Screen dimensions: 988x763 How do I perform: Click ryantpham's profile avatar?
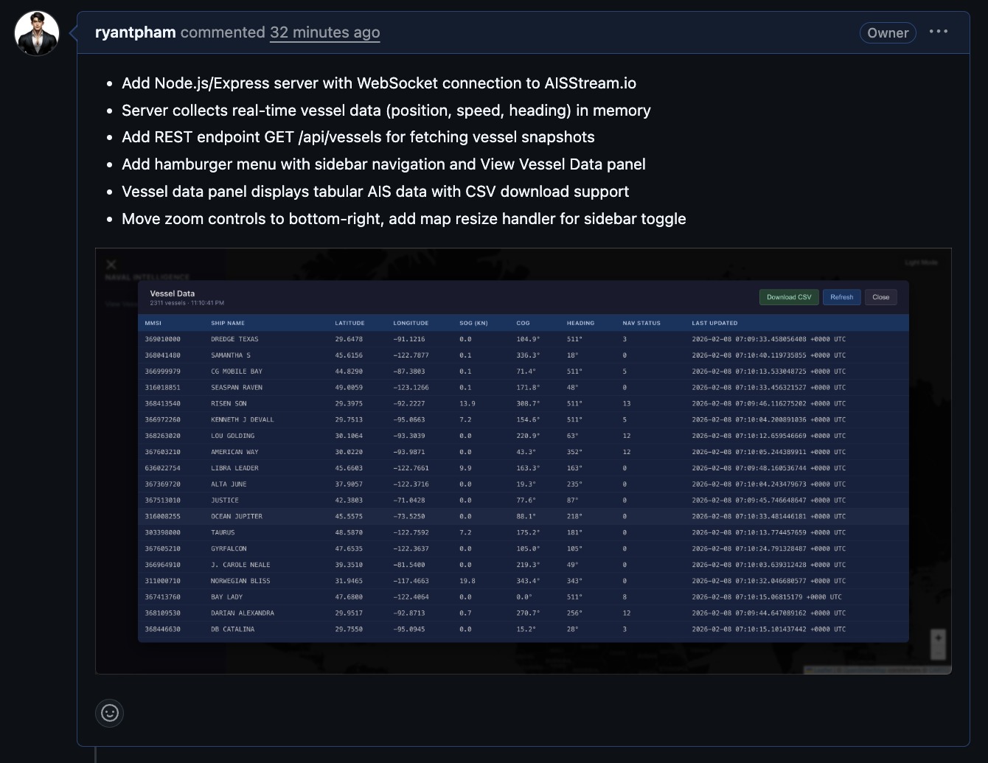[37, 33]
